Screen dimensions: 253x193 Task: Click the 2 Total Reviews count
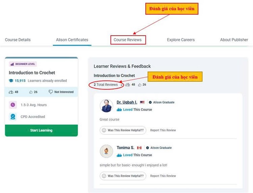(x=106, y=85)
